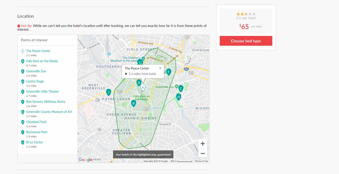The width and height of the screenshot is (339, 174).
Task: Select Bon Secours Wellness Arena link
Action: 46,102
